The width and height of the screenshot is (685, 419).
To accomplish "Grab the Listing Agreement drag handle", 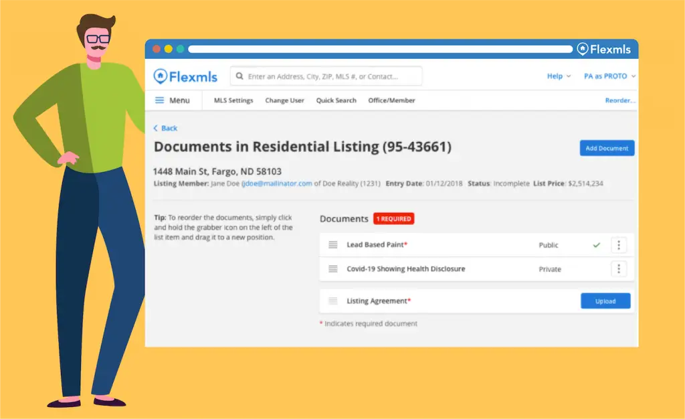I will coord(333,301).
